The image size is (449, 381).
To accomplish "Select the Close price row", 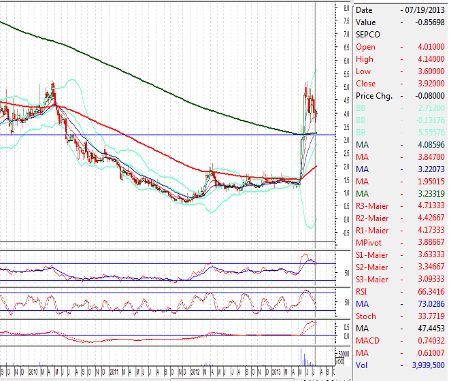I will 400,84.
